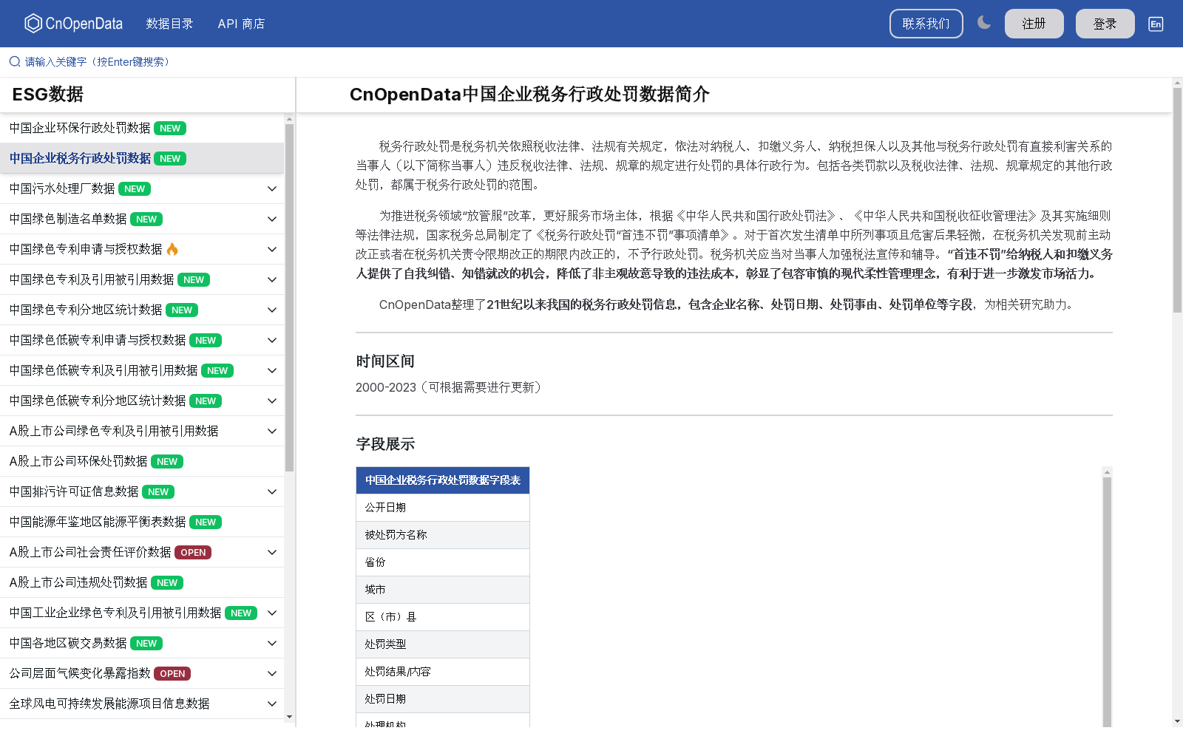
Task: Expand 公司层面气候变化暴露指数 chevron
Action: tap(271, 673)
